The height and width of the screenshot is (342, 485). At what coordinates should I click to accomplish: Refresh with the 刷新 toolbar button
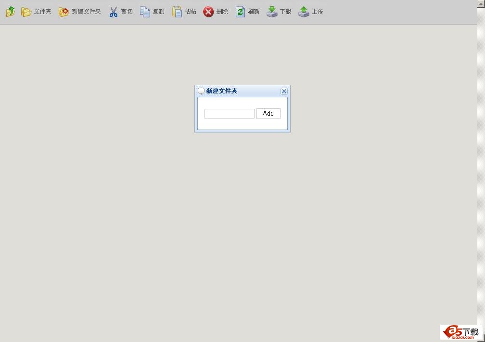[x=247, y=12]
